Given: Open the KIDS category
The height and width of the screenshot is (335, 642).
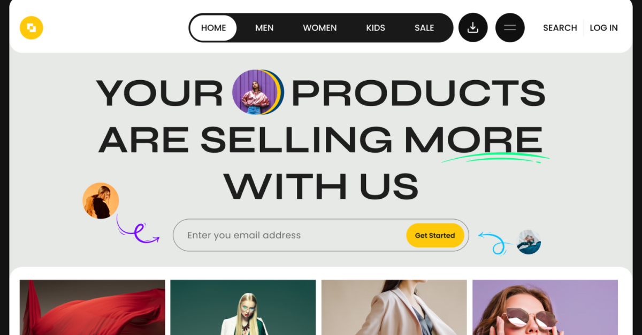Looking at the screenshot, I should (x=376, y=28).
